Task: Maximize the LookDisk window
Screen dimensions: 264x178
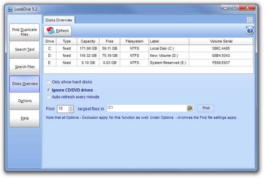Action: [234, 8]
